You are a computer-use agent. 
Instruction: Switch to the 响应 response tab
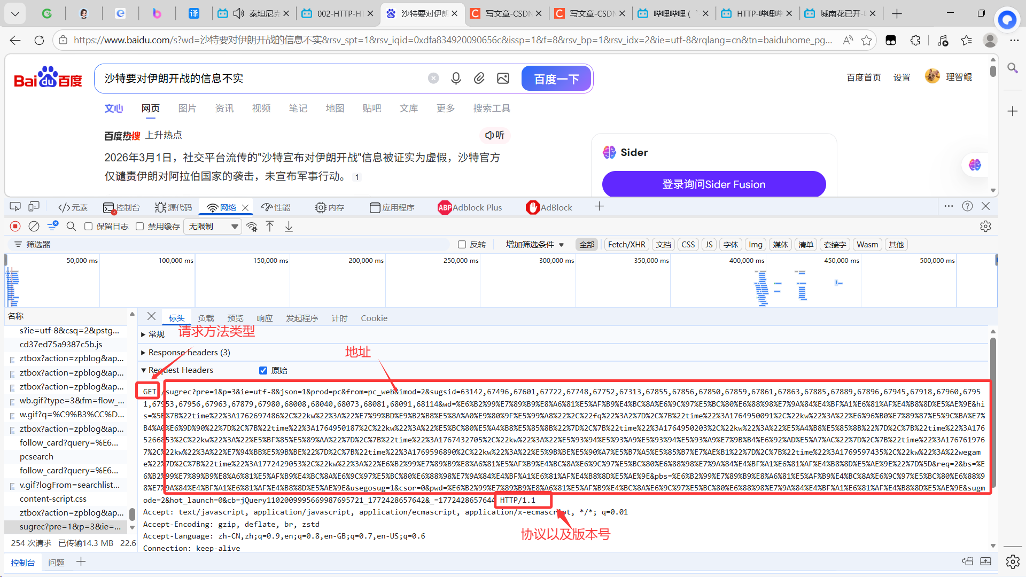(265, 318)
